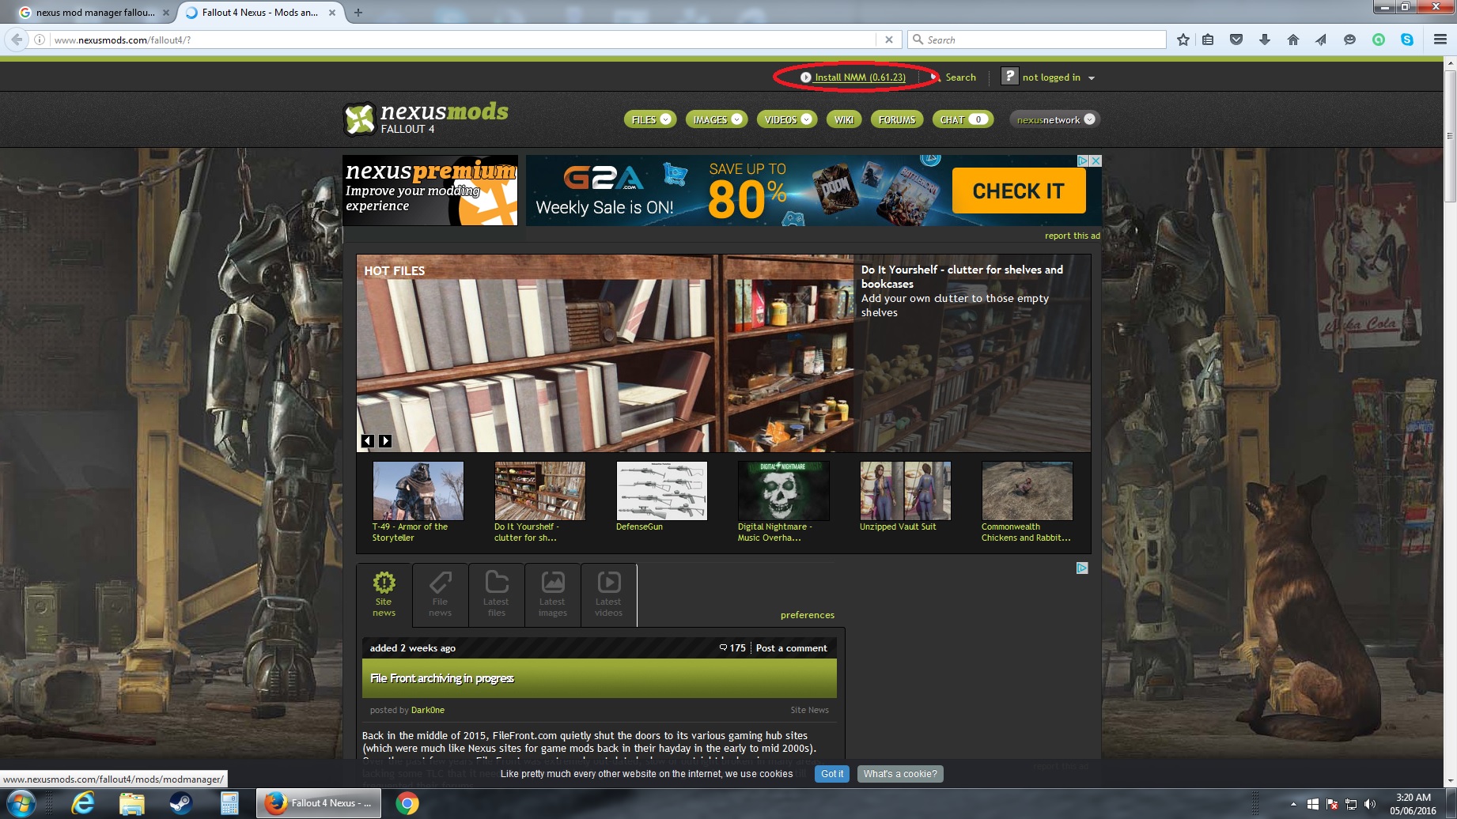Show next hot file slide

pyautogui.click(x=385, y=441)
